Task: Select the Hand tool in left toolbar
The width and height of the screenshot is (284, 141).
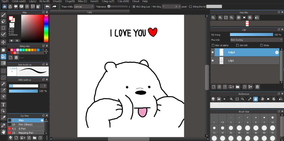Action: (x=3, y=132)
